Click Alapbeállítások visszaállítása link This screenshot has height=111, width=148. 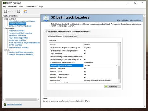click(x=129, y=20)
